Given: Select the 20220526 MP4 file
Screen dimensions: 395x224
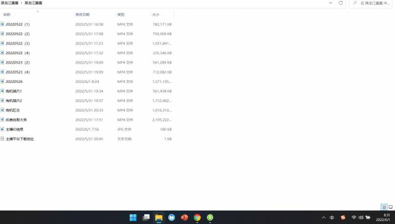Looking at the screenshot, I should 14,81.
